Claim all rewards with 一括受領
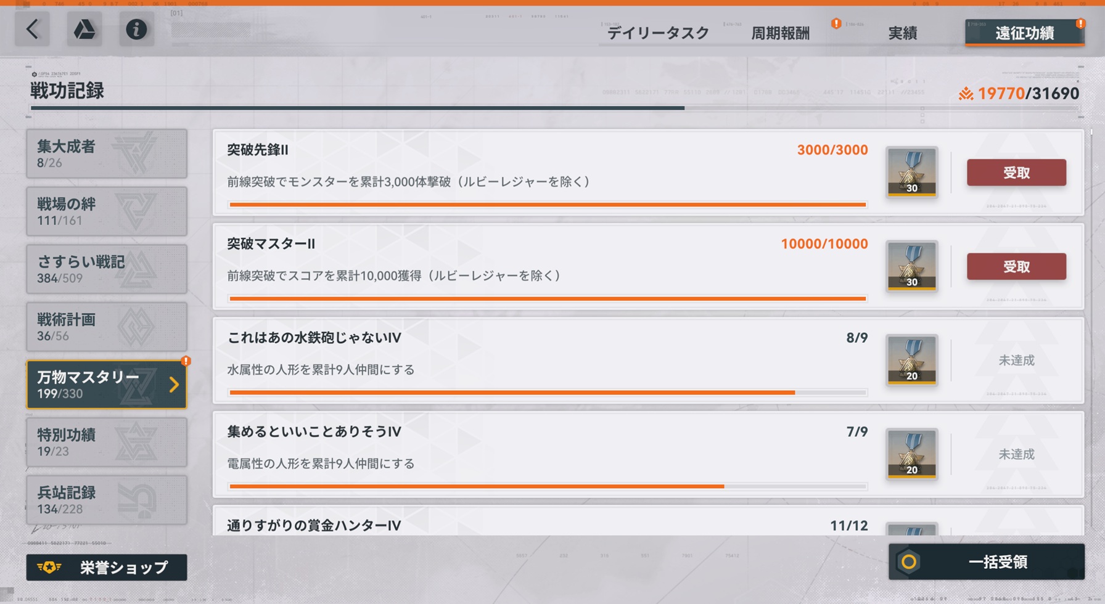The image size is (1105, 604). tap(986, 561)
